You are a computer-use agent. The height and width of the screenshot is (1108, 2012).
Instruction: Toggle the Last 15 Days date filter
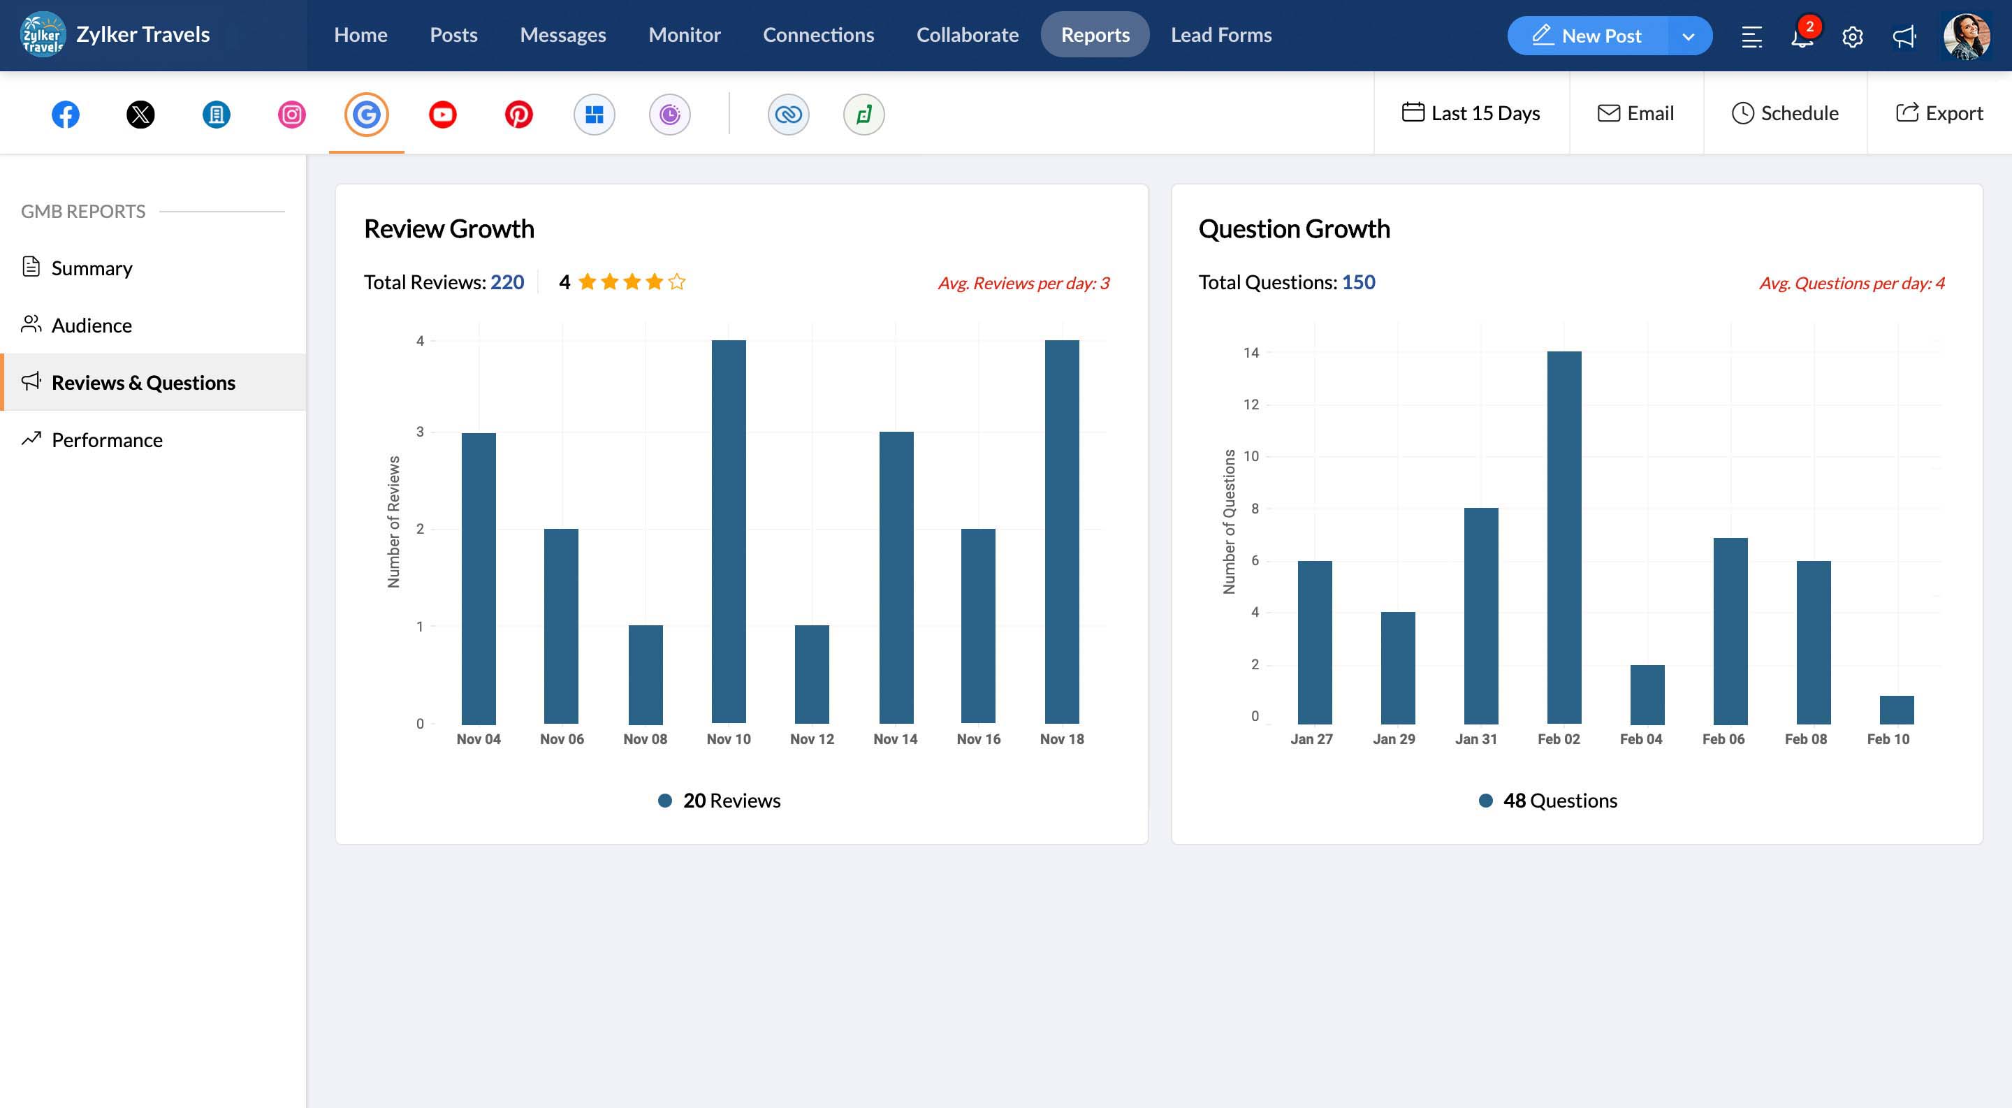click(x=1472, y=113)
